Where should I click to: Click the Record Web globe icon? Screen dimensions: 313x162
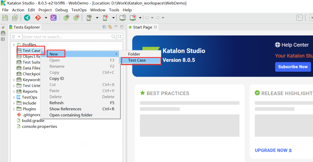[76, 18]
